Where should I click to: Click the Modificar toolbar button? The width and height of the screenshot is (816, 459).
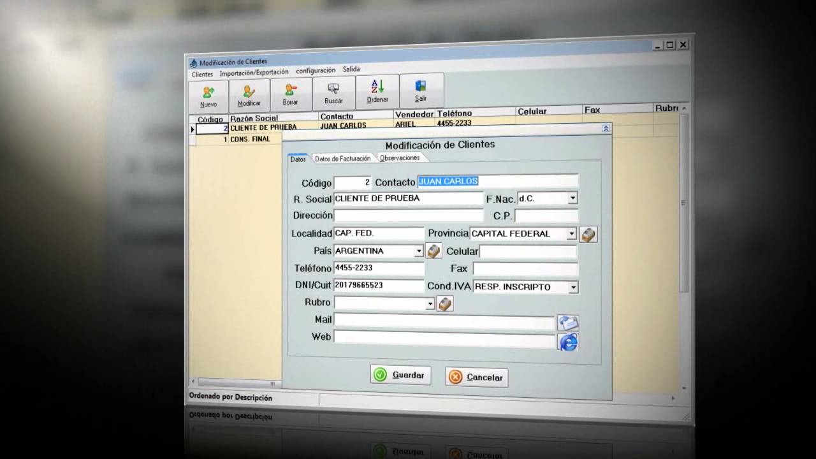249,95
